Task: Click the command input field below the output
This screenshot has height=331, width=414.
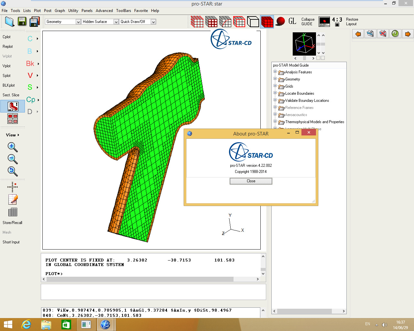Action: click(153, 292)
